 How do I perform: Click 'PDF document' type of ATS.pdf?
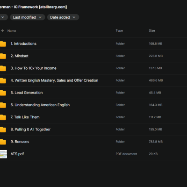pyautogui.click(x=126, y=154)
